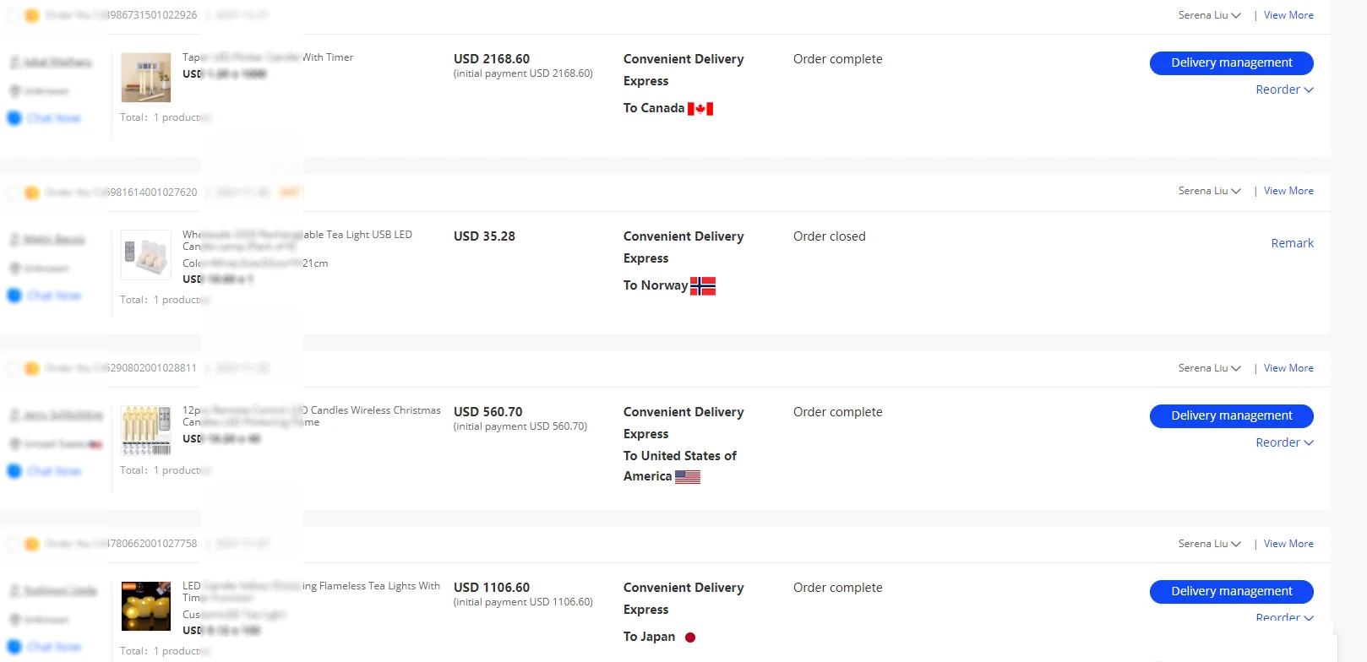Click View More on the Japan order

click(1288, 544)
